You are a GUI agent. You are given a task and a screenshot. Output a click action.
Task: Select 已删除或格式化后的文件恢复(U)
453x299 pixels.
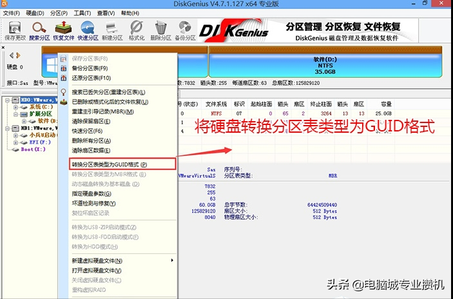coord(110,102)
